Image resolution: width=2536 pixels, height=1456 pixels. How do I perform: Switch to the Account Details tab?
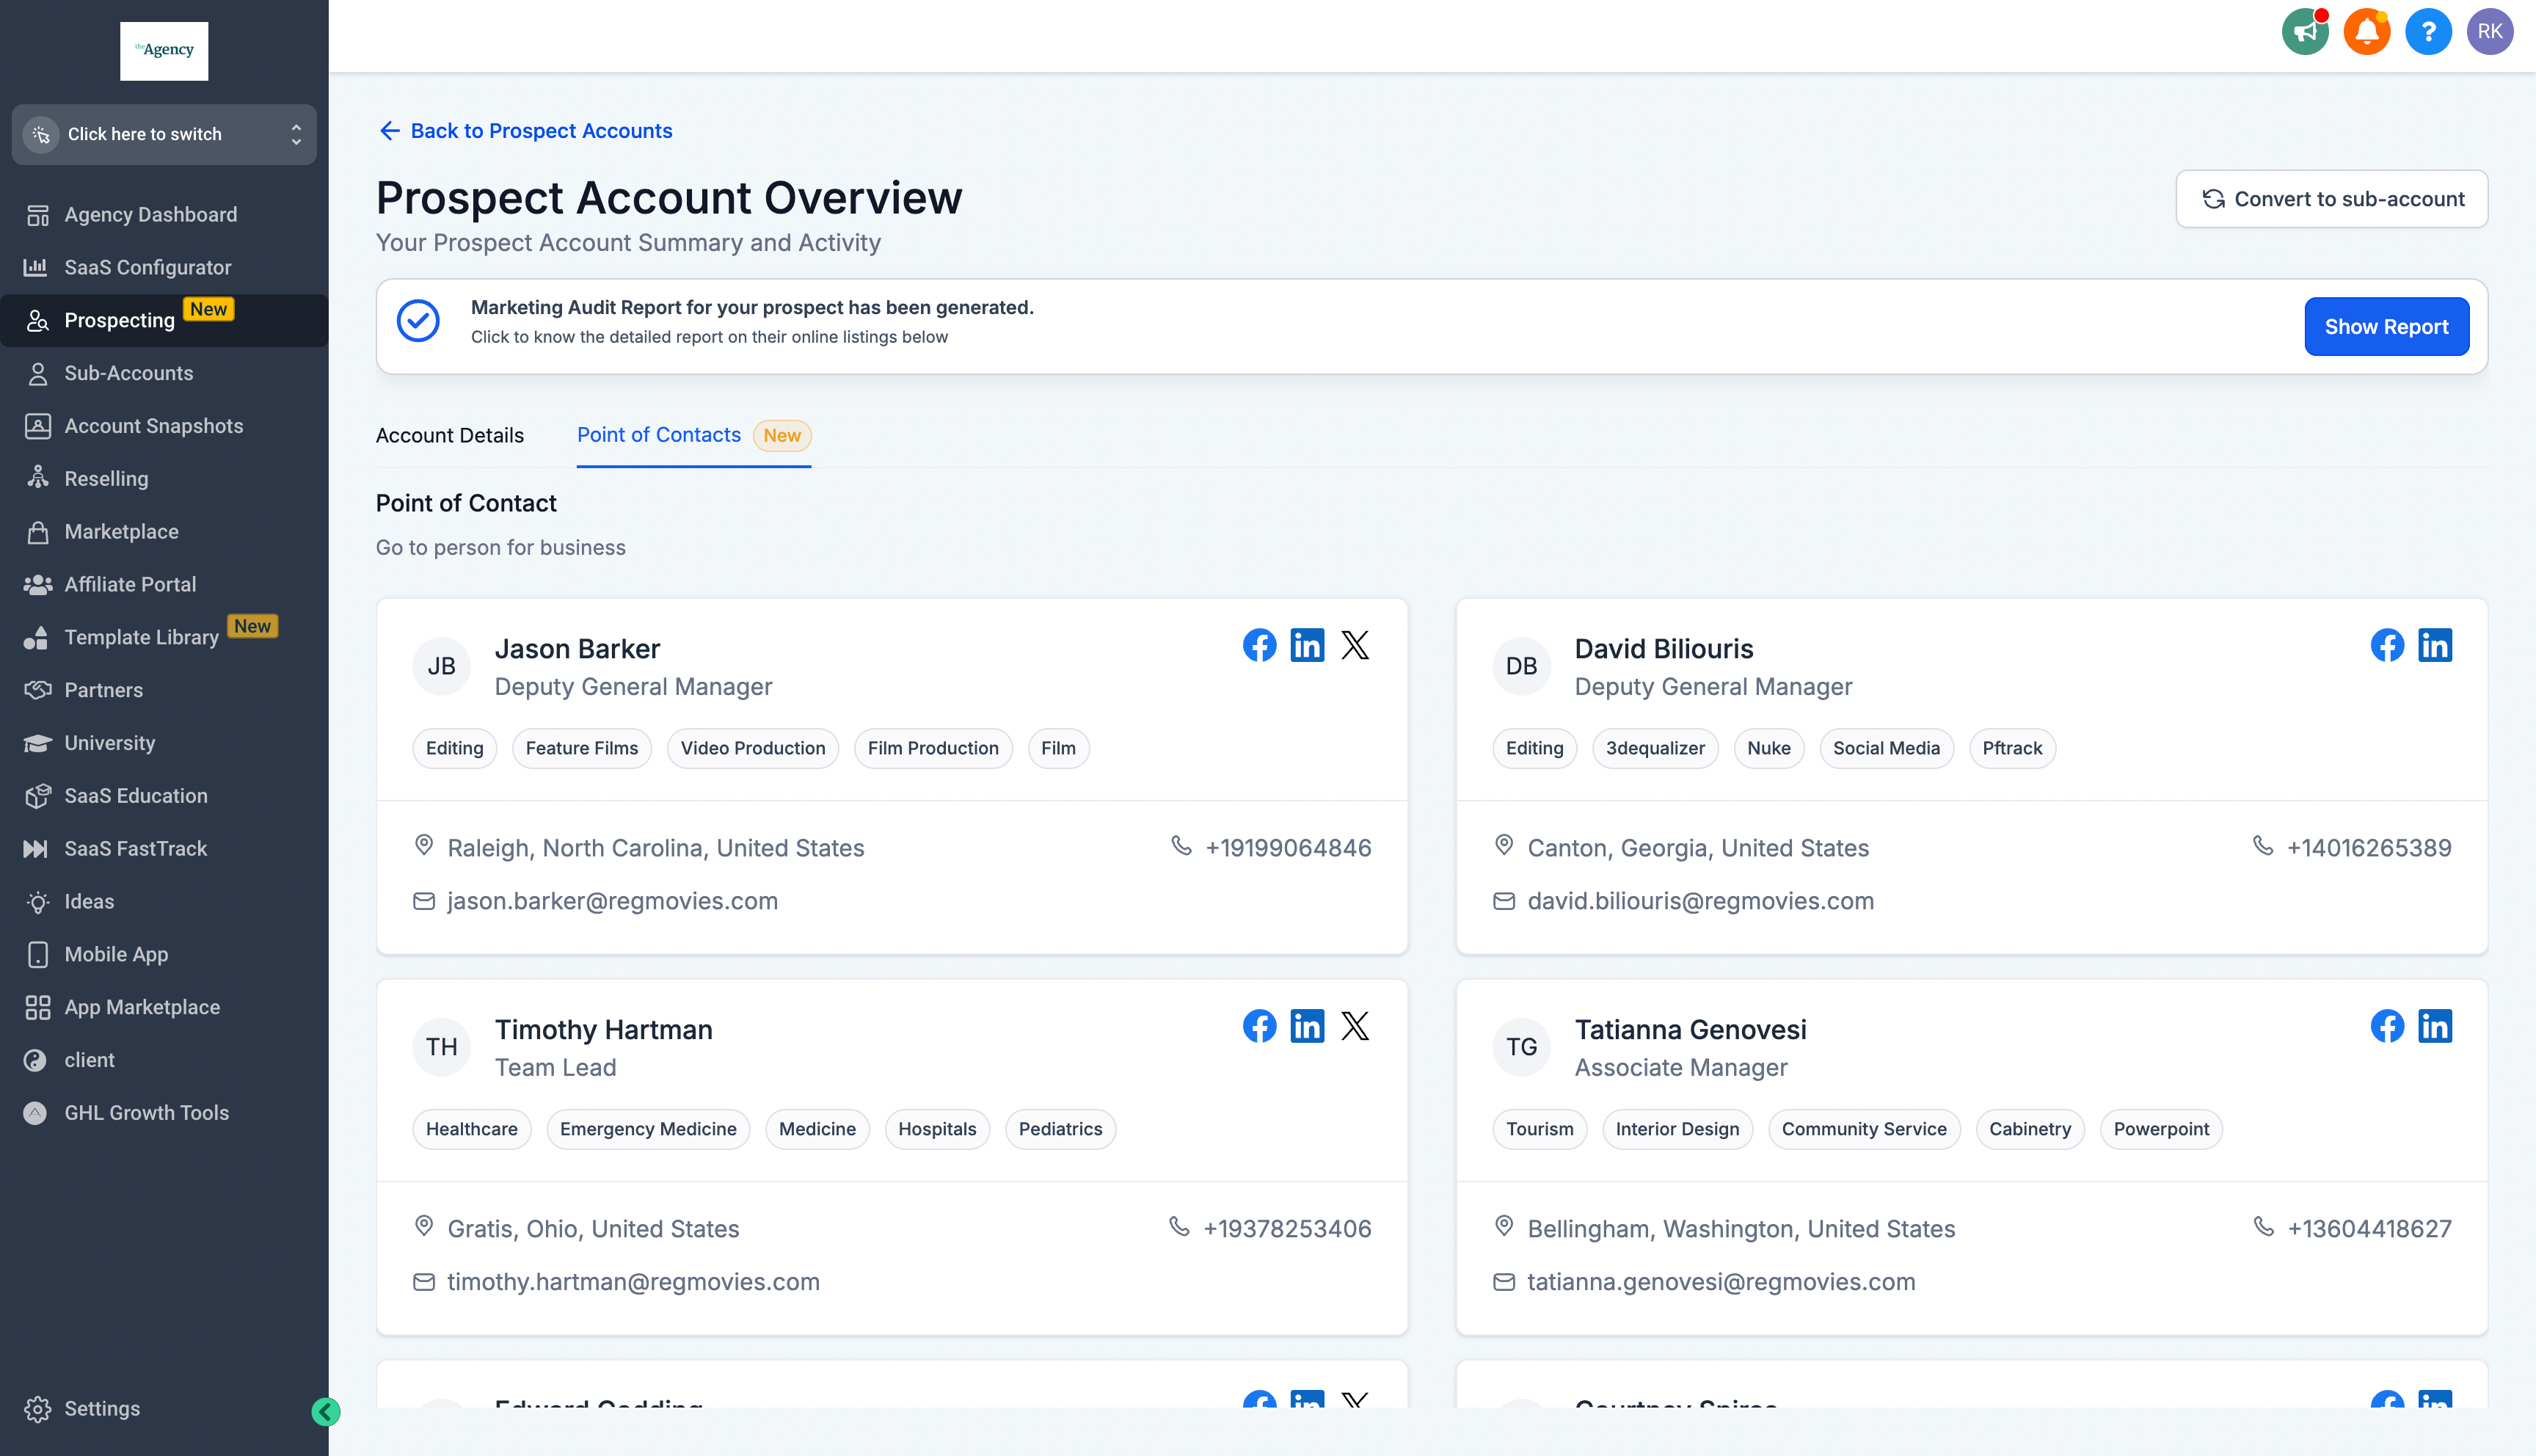pos(449,434)
